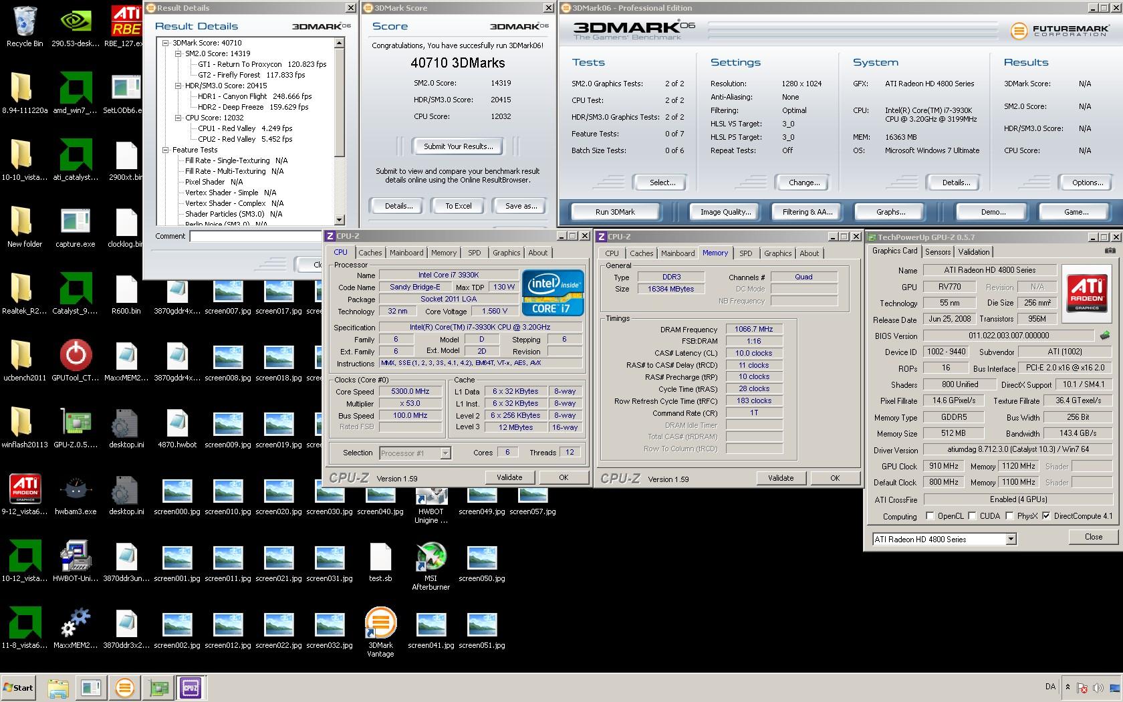This screenshot has width=1123, height=702.
Task: Click the GPU-Z BIOS save chip icon
Action: [1104, 336]
